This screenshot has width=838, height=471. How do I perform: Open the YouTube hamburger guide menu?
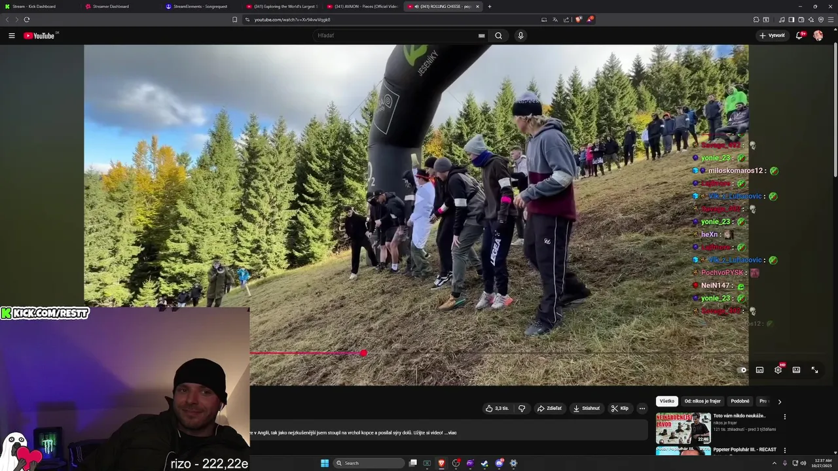coord(12,36)
